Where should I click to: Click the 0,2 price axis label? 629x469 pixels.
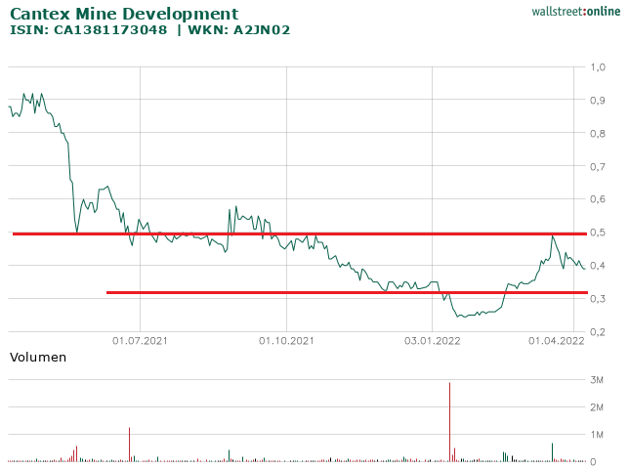(x=598, y=332)
